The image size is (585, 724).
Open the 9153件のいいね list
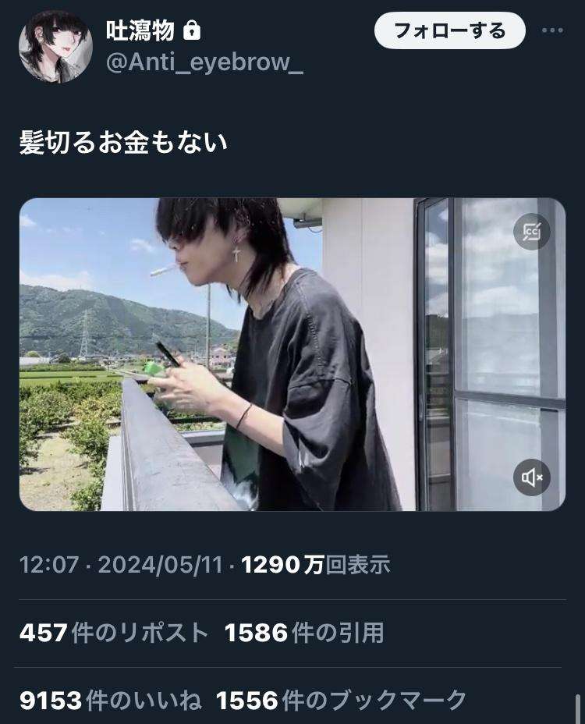110,700
